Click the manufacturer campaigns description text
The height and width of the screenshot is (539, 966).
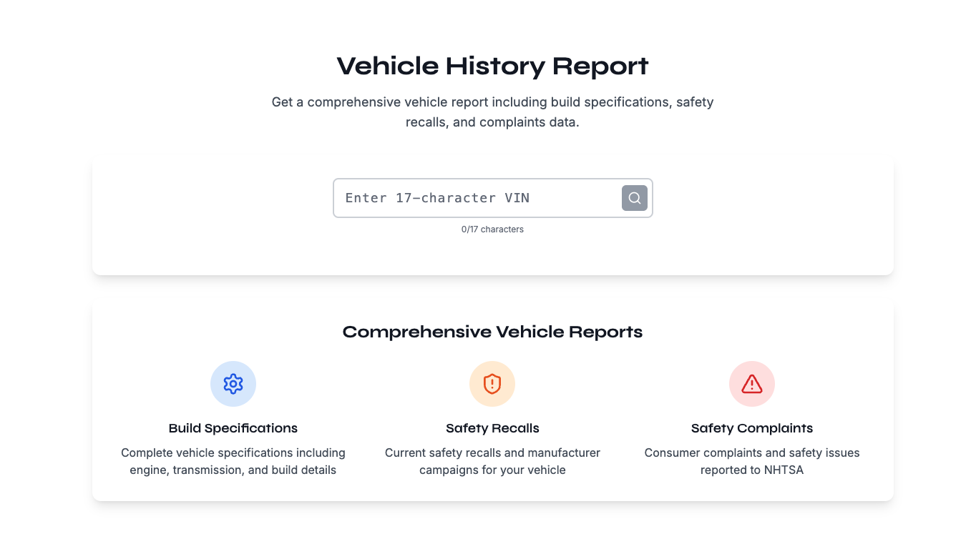point(492,462)
